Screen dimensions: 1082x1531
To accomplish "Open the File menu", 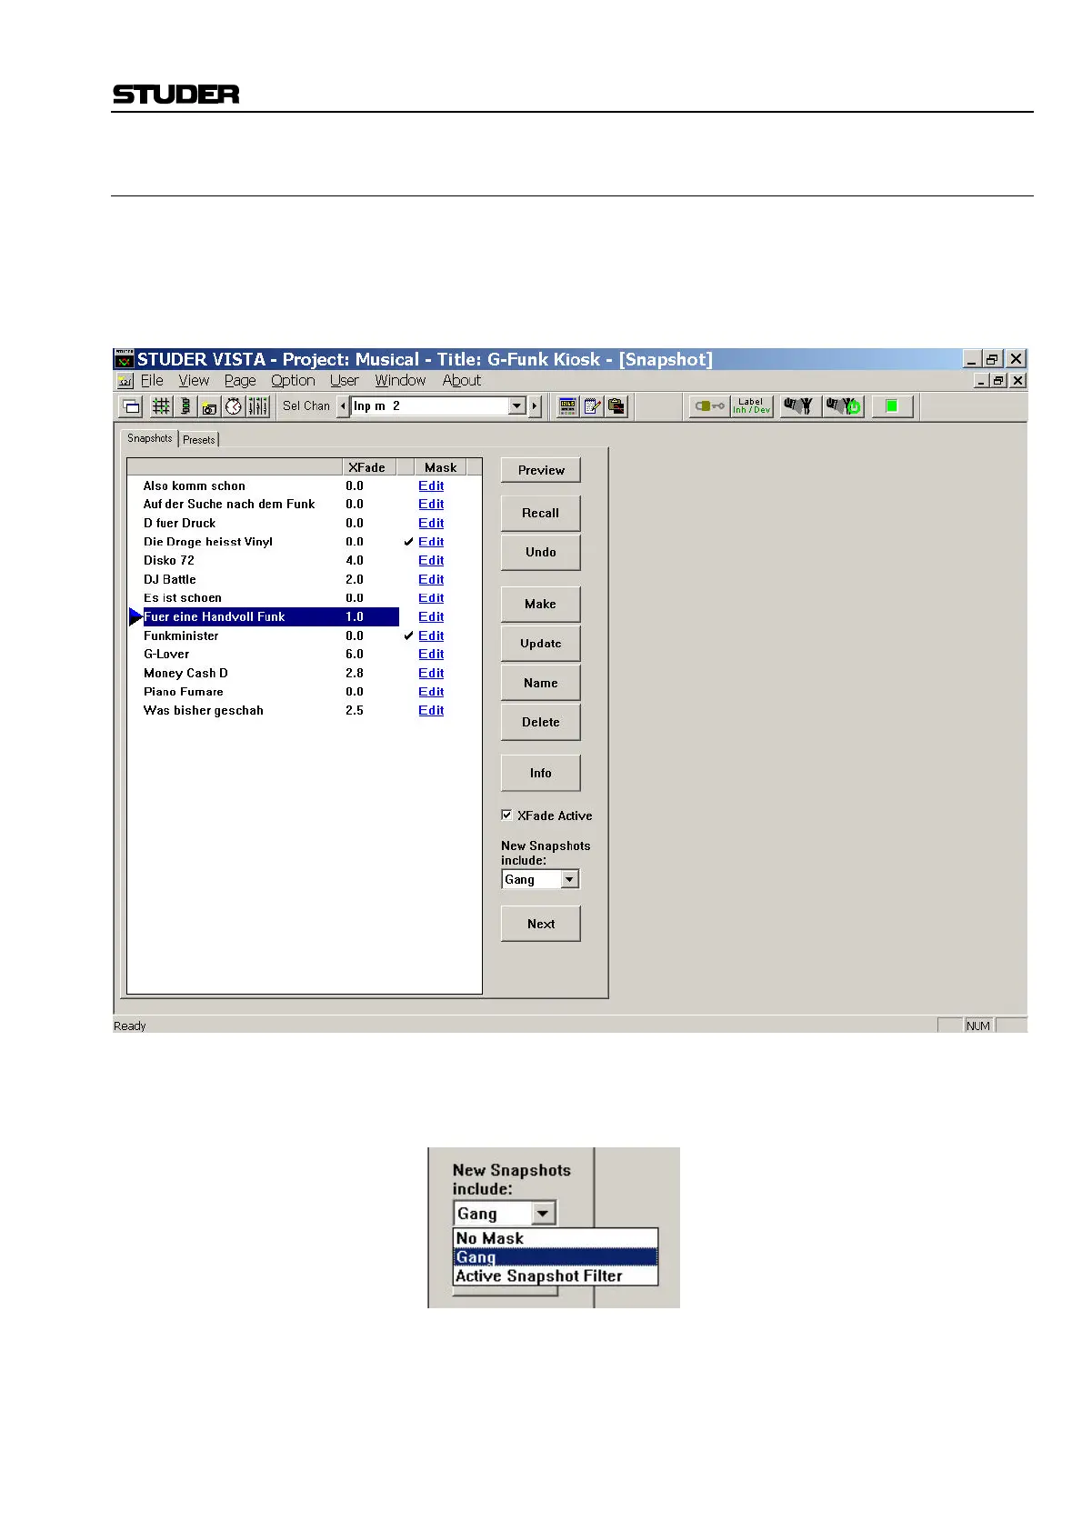I will pos(152,381).
